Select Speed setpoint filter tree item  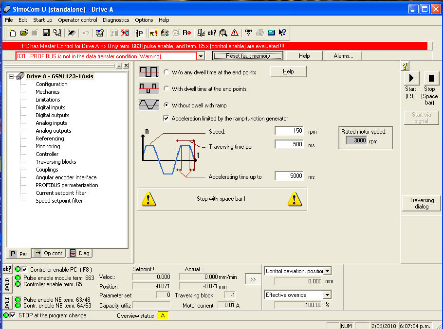point(59,201)
